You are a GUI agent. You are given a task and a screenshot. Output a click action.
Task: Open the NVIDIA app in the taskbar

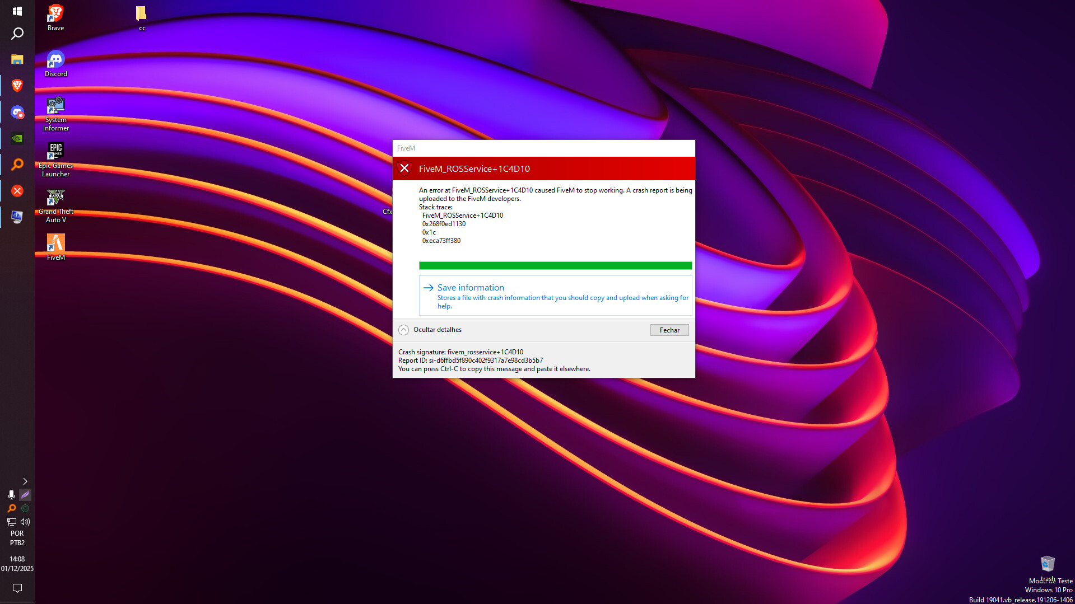(17, 138)
